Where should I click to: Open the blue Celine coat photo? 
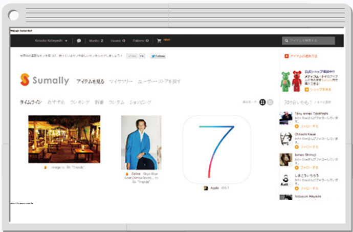(x=141, y=142)
